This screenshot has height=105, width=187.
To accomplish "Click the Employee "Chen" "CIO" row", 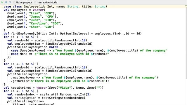I will click(31, 27).
